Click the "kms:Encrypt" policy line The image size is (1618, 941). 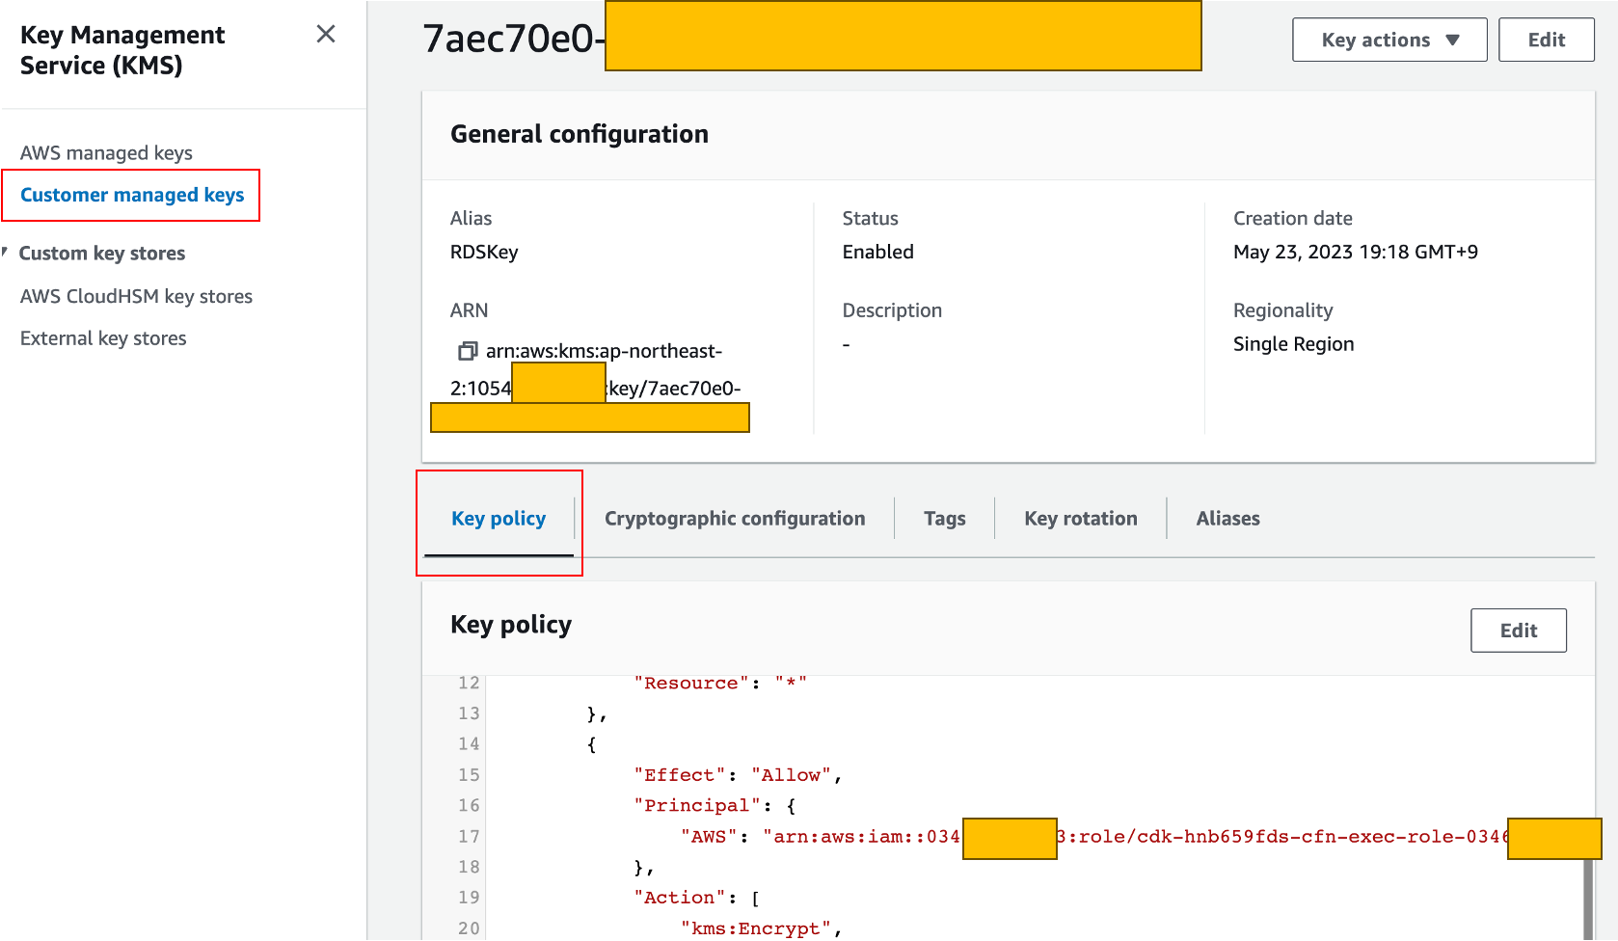[x=761, y=928]
